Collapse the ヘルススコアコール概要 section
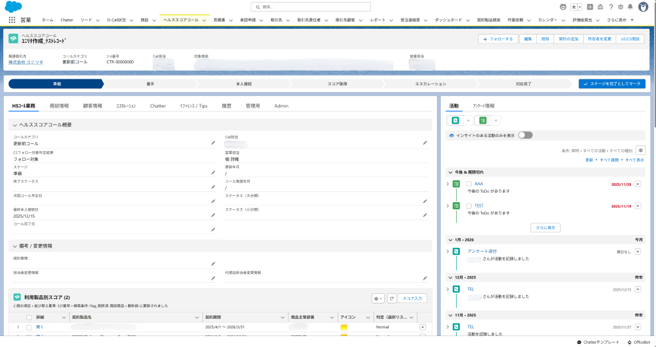Image resolution: width=656 pixels, height=347 pixels. click(15, 125)
